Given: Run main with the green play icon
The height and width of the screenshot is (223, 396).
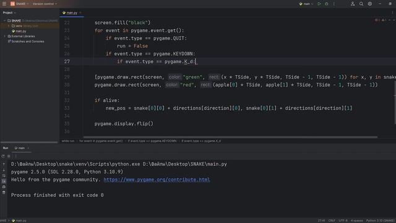Looking at the screenshot, I should tap(319, 4).
